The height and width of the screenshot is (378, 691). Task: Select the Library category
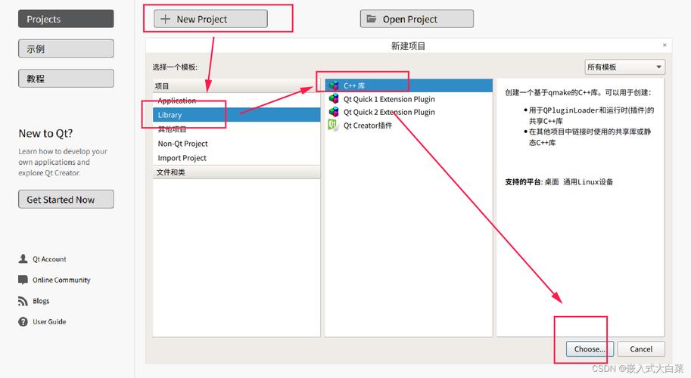(x=236, y=115)
